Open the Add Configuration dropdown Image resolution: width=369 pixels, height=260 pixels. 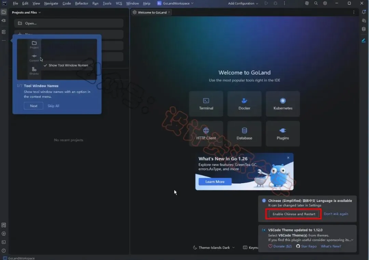click(x=243, y=3)
